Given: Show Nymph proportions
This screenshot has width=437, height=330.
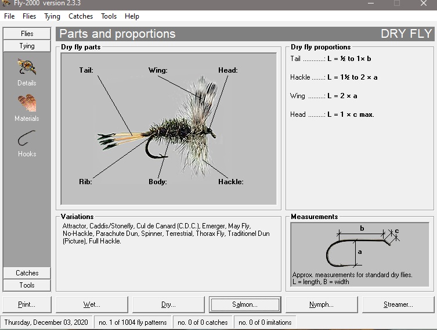Looking at the screenshot, I should pos(322,304).
